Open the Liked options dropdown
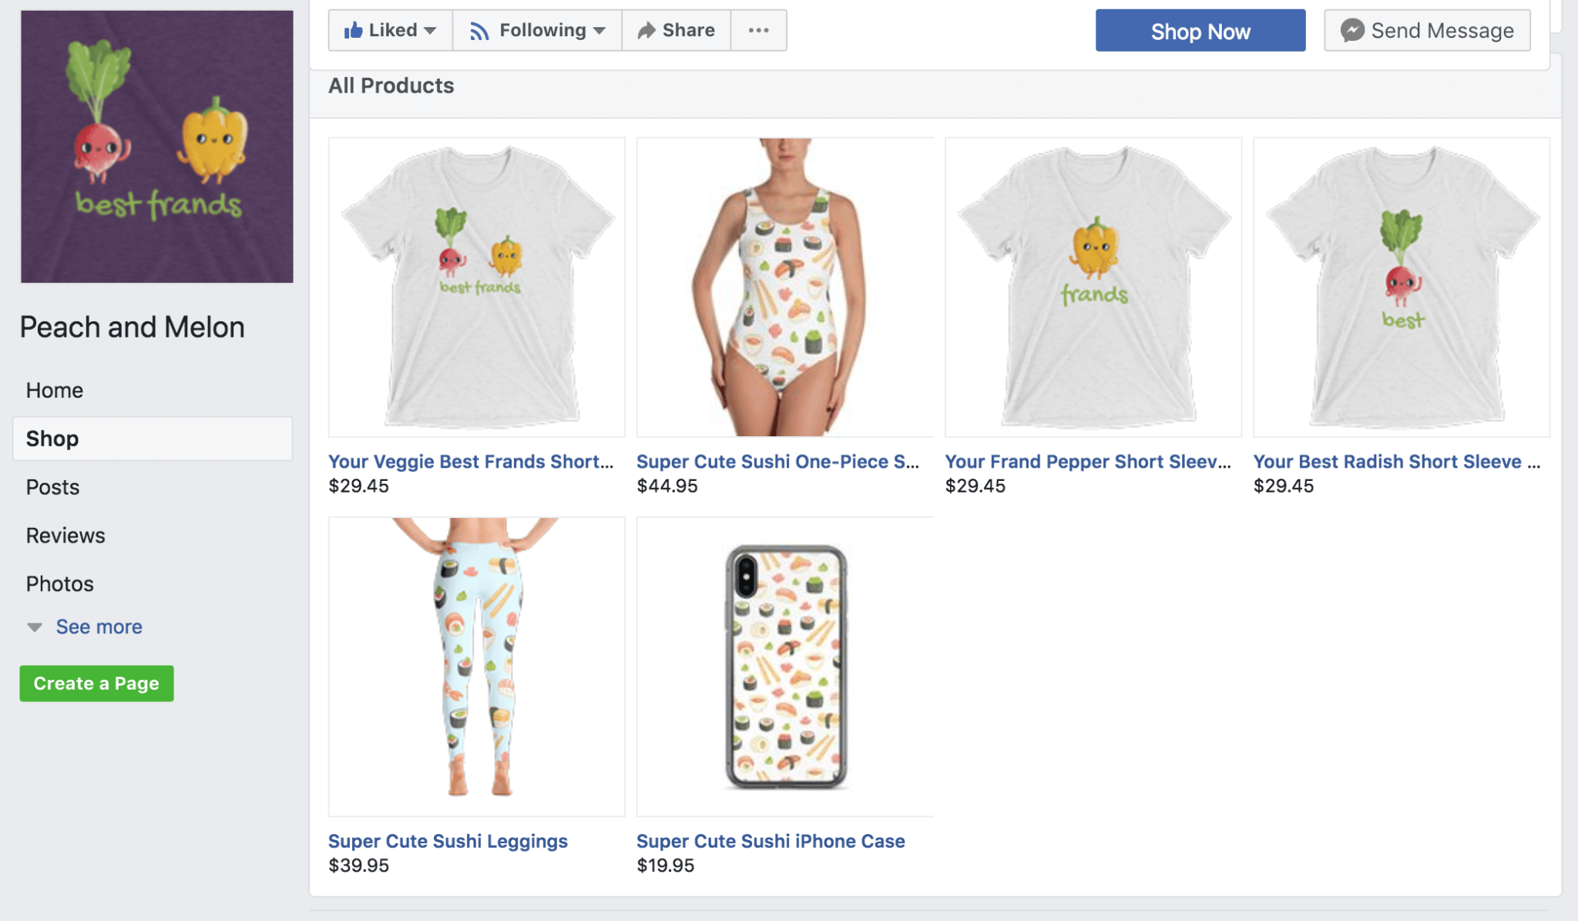Viewport: 1578px width, 921px height. [x=430, y=29]
